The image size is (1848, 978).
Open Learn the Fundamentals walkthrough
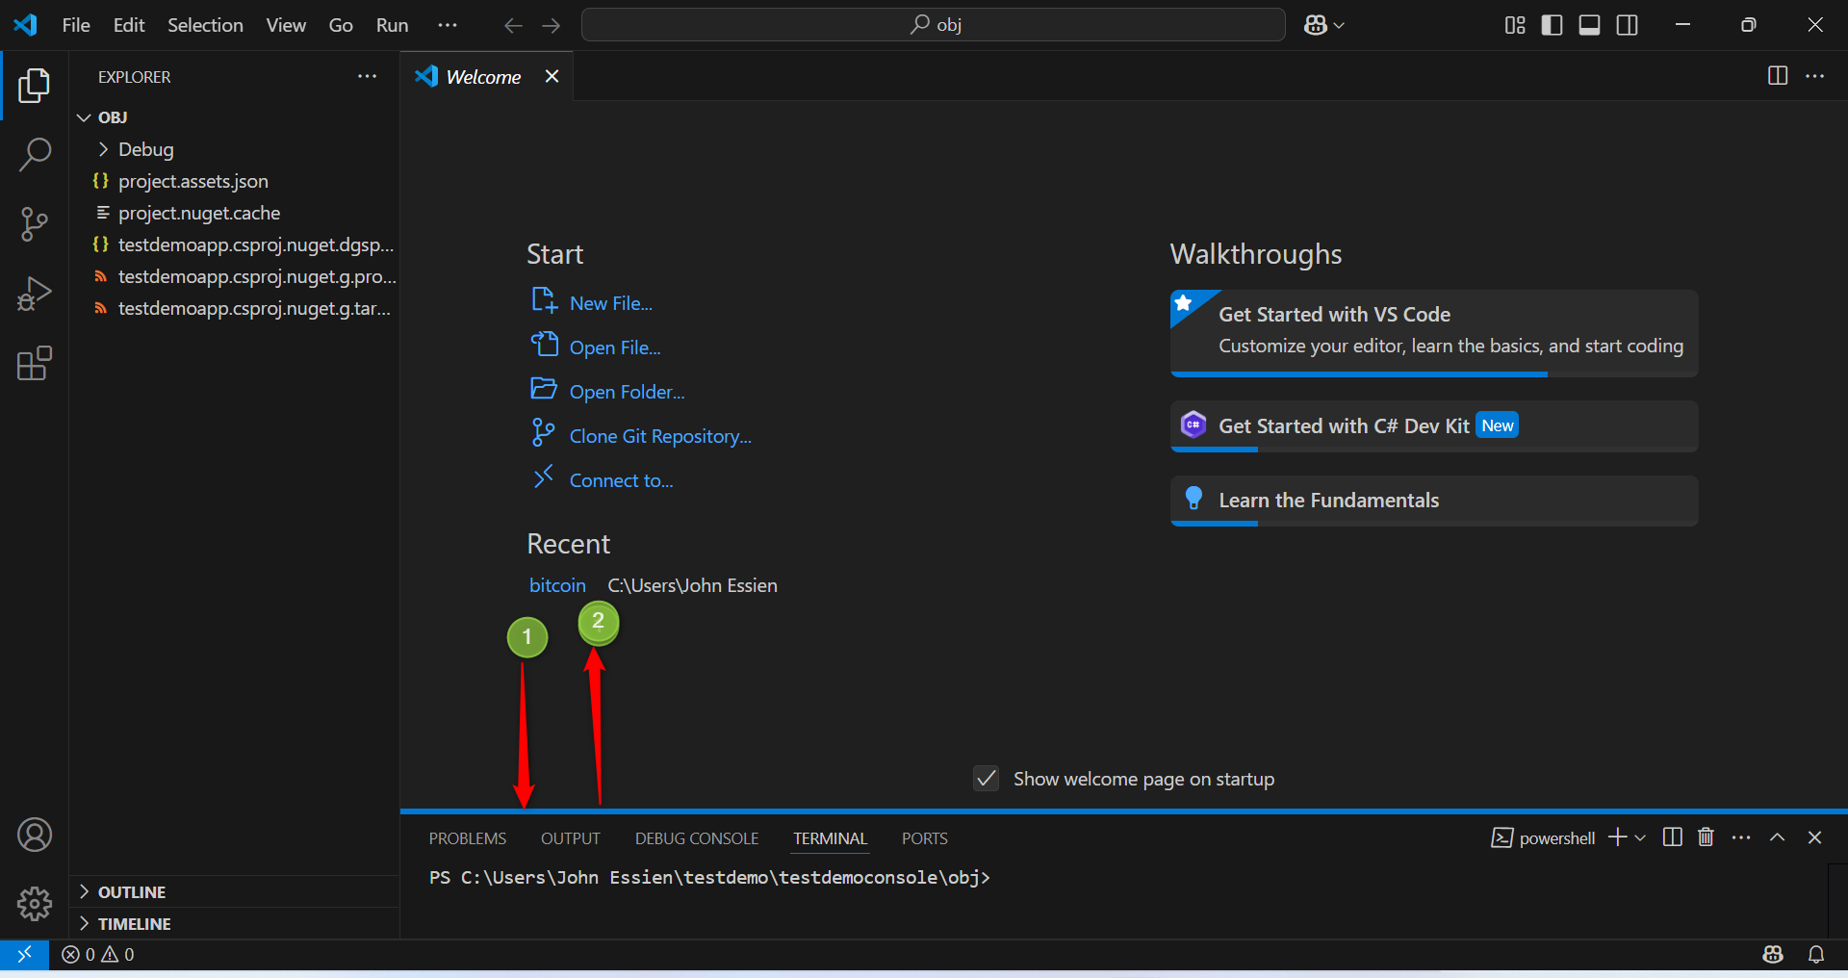coord(1434,501)
